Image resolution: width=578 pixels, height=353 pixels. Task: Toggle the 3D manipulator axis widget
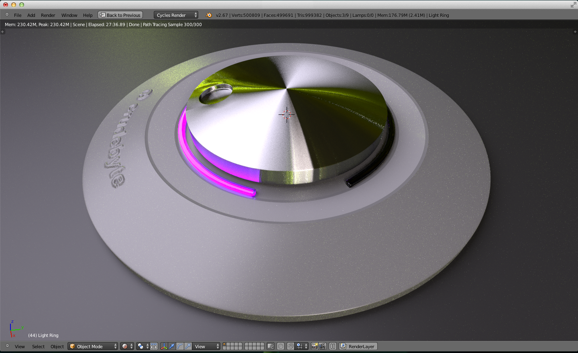pyautogui.click(x=164, y=346)
